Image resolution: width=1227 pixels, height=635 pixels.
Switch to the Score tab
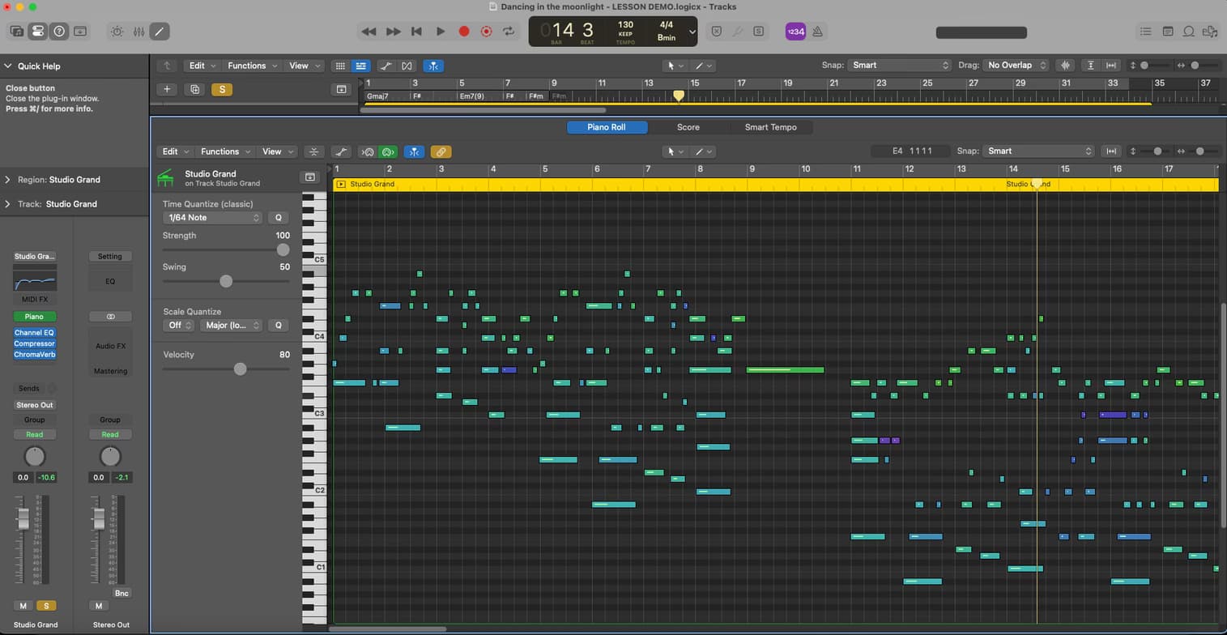[688, 127]
